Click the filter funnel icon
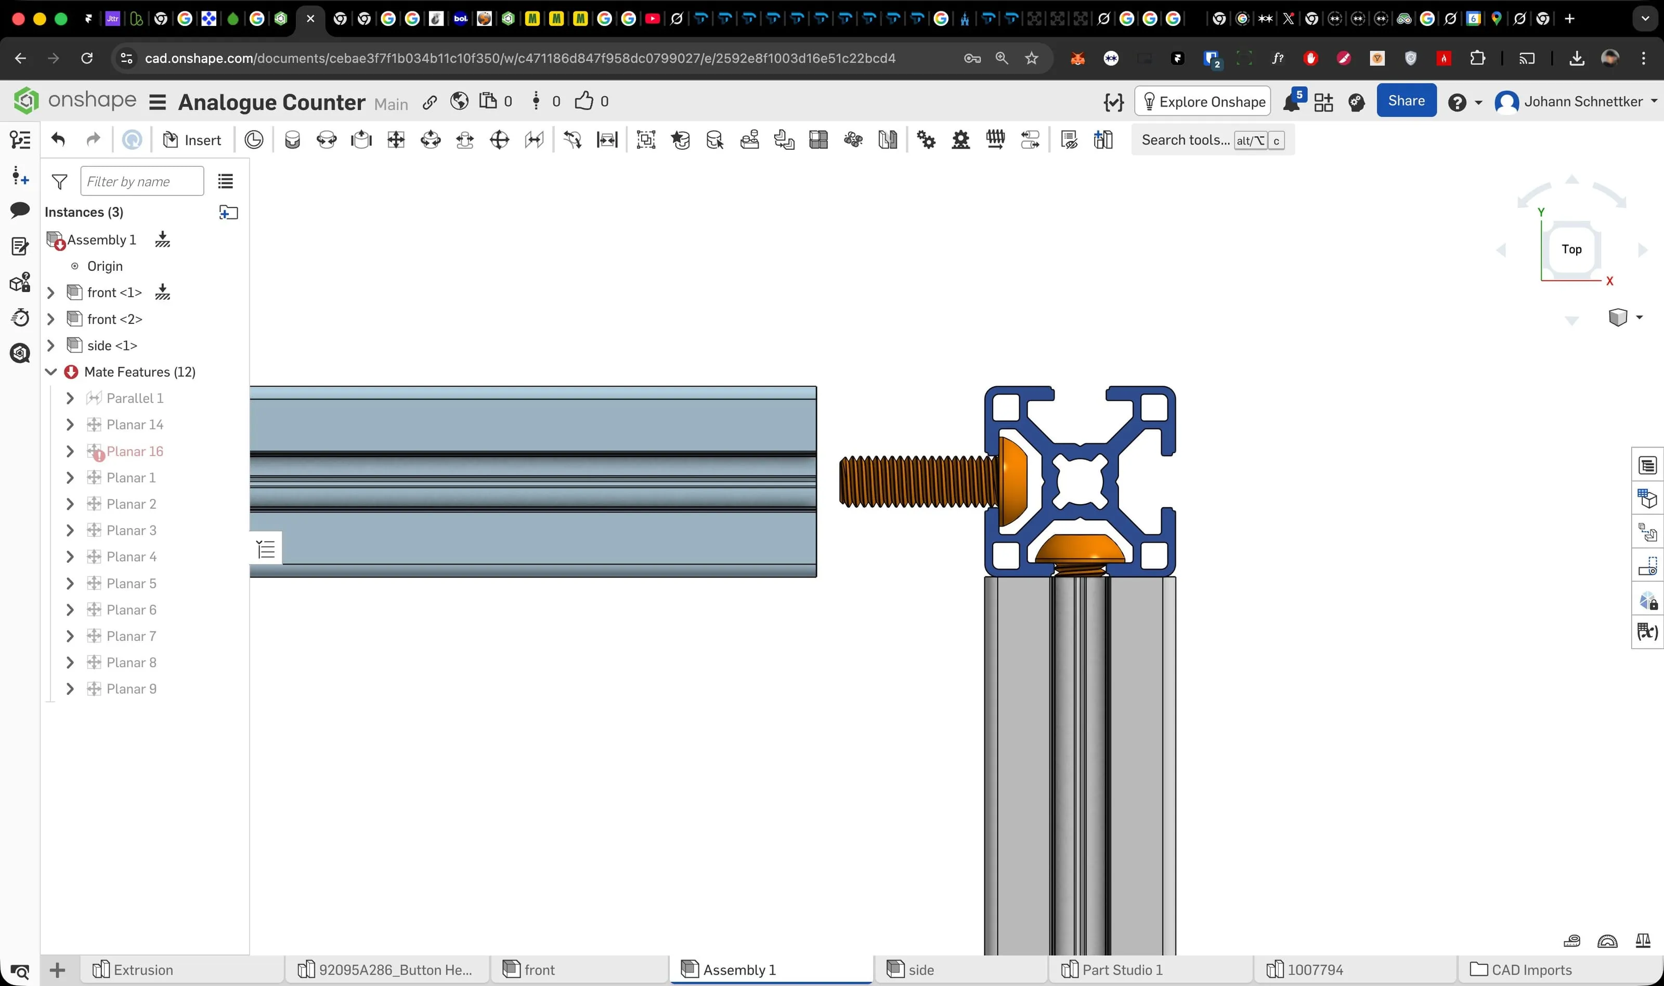The width and height of the screenshot is (1664, 986). pos(60,181)
